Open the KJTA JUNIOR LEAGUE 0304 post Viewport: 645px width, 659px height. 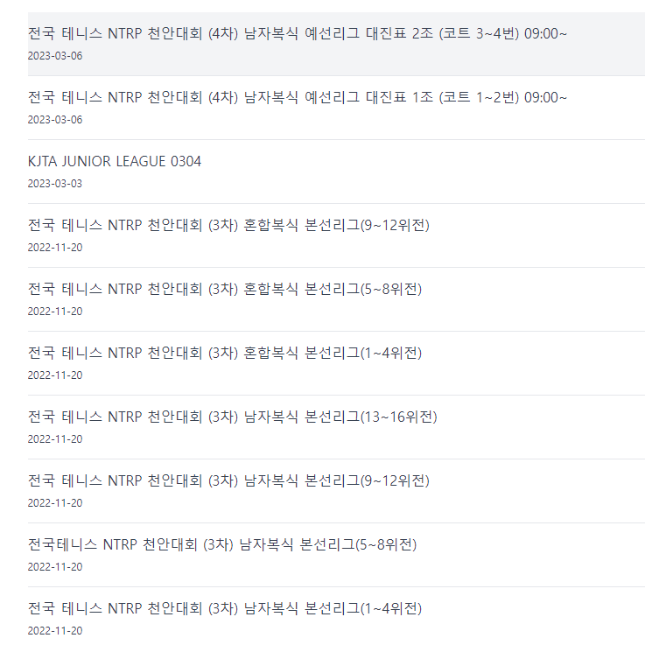[x=115, y=161]
